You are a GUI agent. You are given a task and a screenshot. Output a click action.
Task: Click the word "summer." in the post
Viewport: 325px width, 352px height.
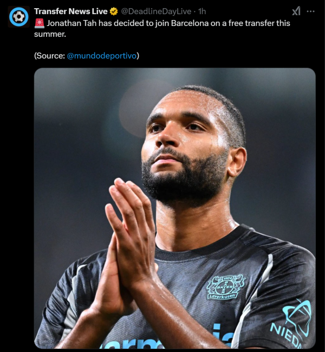pos(50,35)
